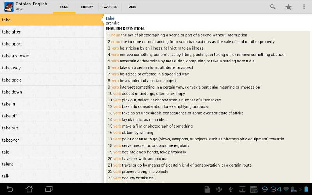Tap the Android debugging notification icon
The height and width of the screenshot is (195, 312).
(x=219, y=190)
